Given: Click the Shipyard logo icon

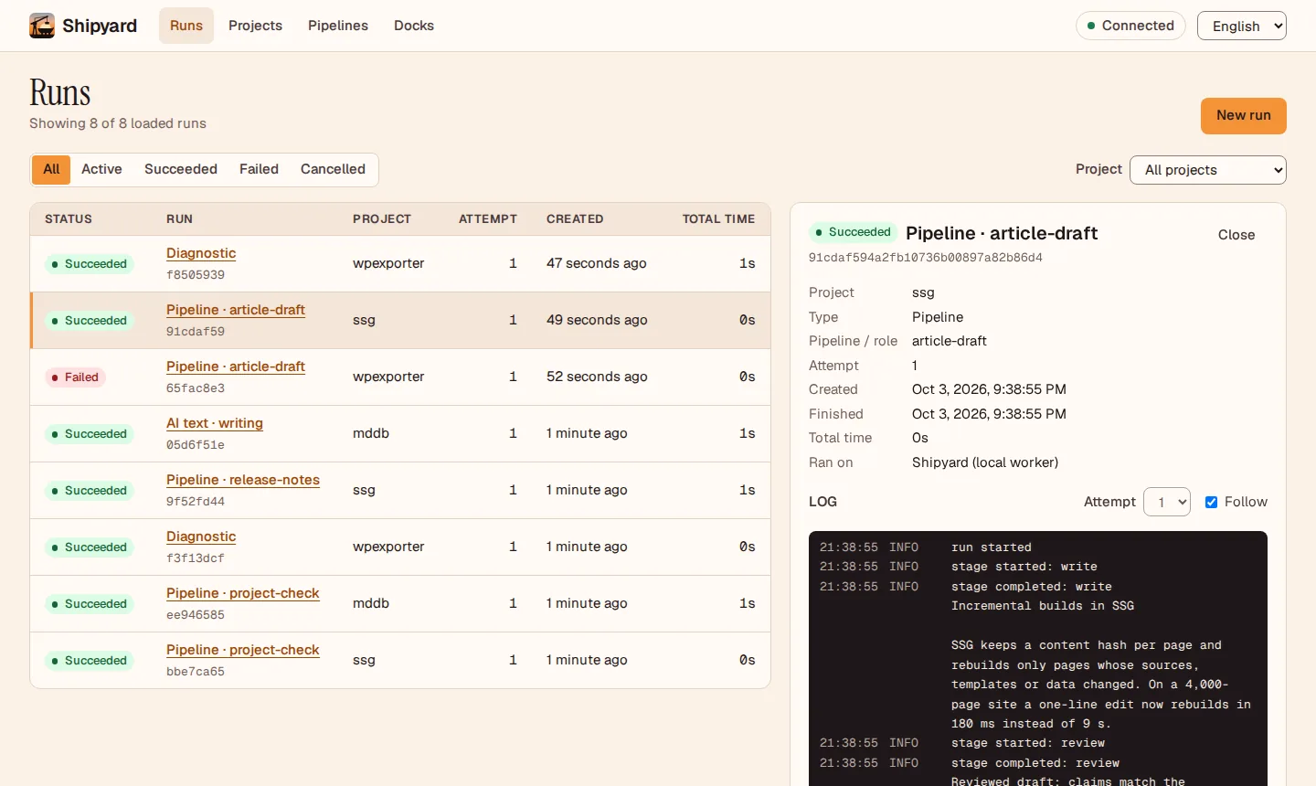Looking at the screenshot, I should 42,26.
